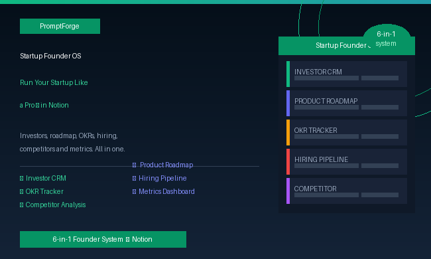Open the HIRING PIPELINE card in mockup
The image size is (431, 259).
347,161
